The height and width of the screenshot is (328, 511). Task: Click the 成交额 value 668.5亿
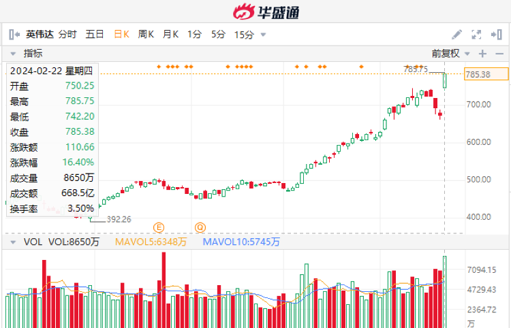(78, 193)
